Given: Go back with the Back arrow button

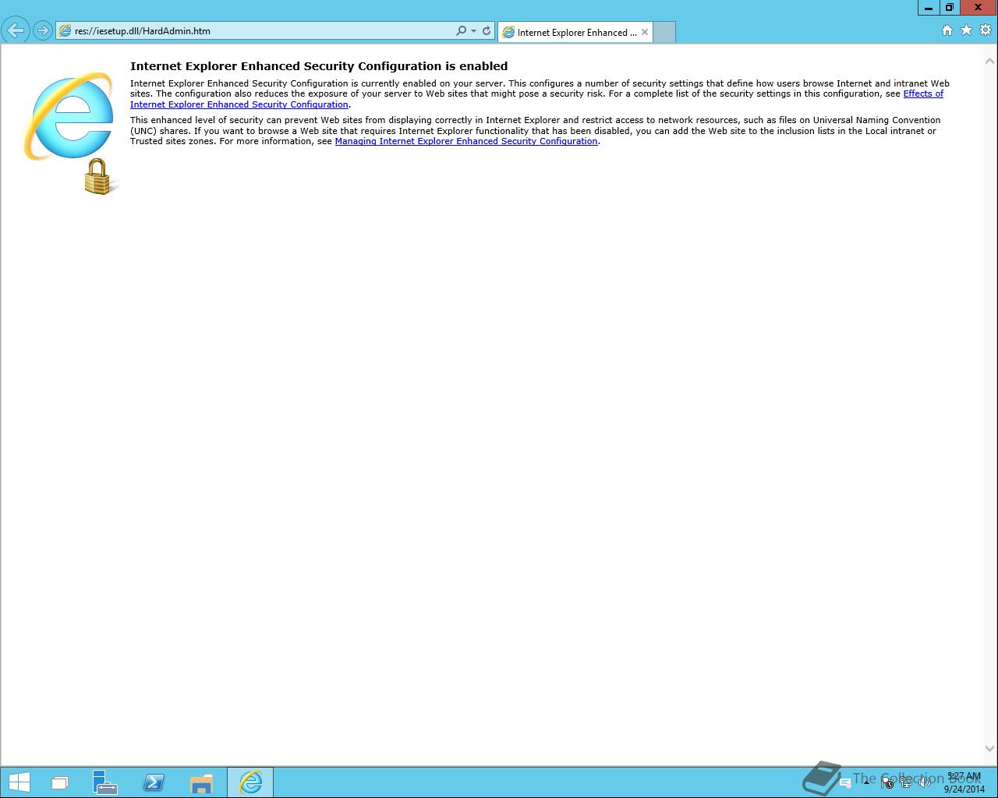Looking at the screenshot, I should [x=15, y=30].
